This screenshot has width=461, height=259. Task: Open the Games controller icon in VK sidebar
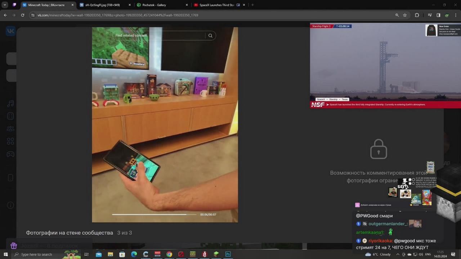point(10,154)
